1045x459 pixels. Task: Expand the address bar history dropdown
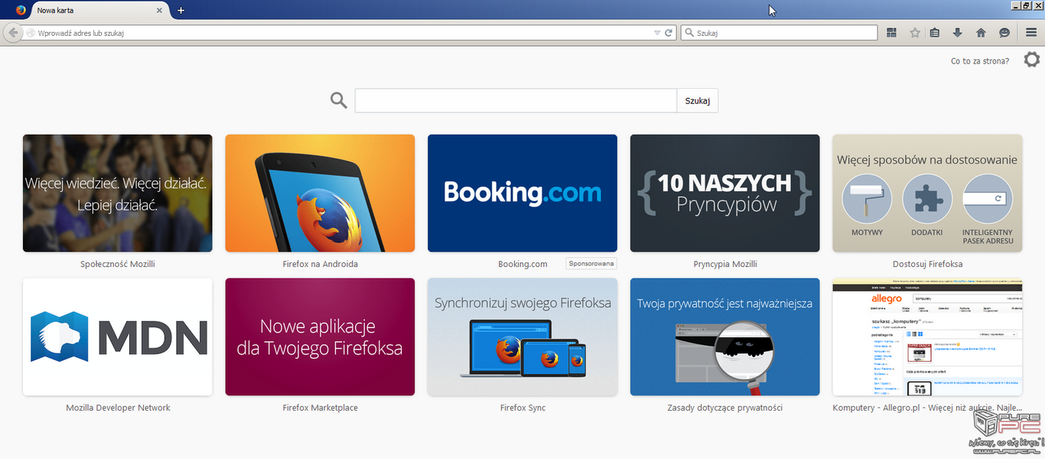coord(656,33)
